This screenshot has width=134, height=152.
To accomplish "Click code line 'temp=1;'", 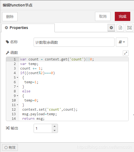I will point(31,82).
